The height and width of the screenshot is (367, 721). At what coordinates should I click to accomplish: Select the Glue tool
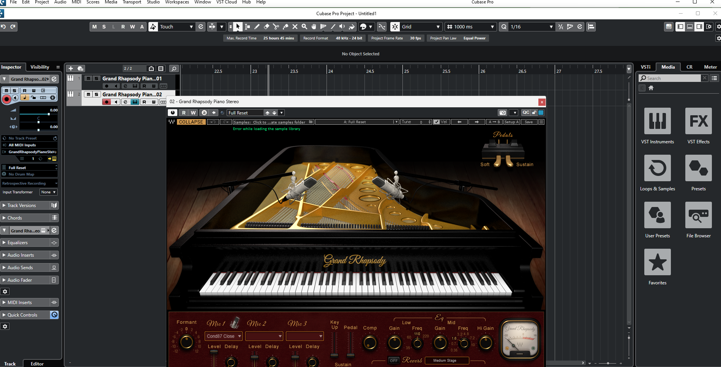tap(285, 27)
